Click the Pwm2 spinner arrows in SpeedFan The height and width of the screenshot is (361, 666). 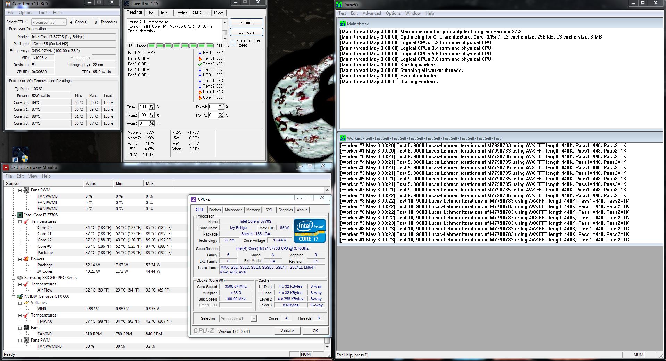tap(152, 115)
